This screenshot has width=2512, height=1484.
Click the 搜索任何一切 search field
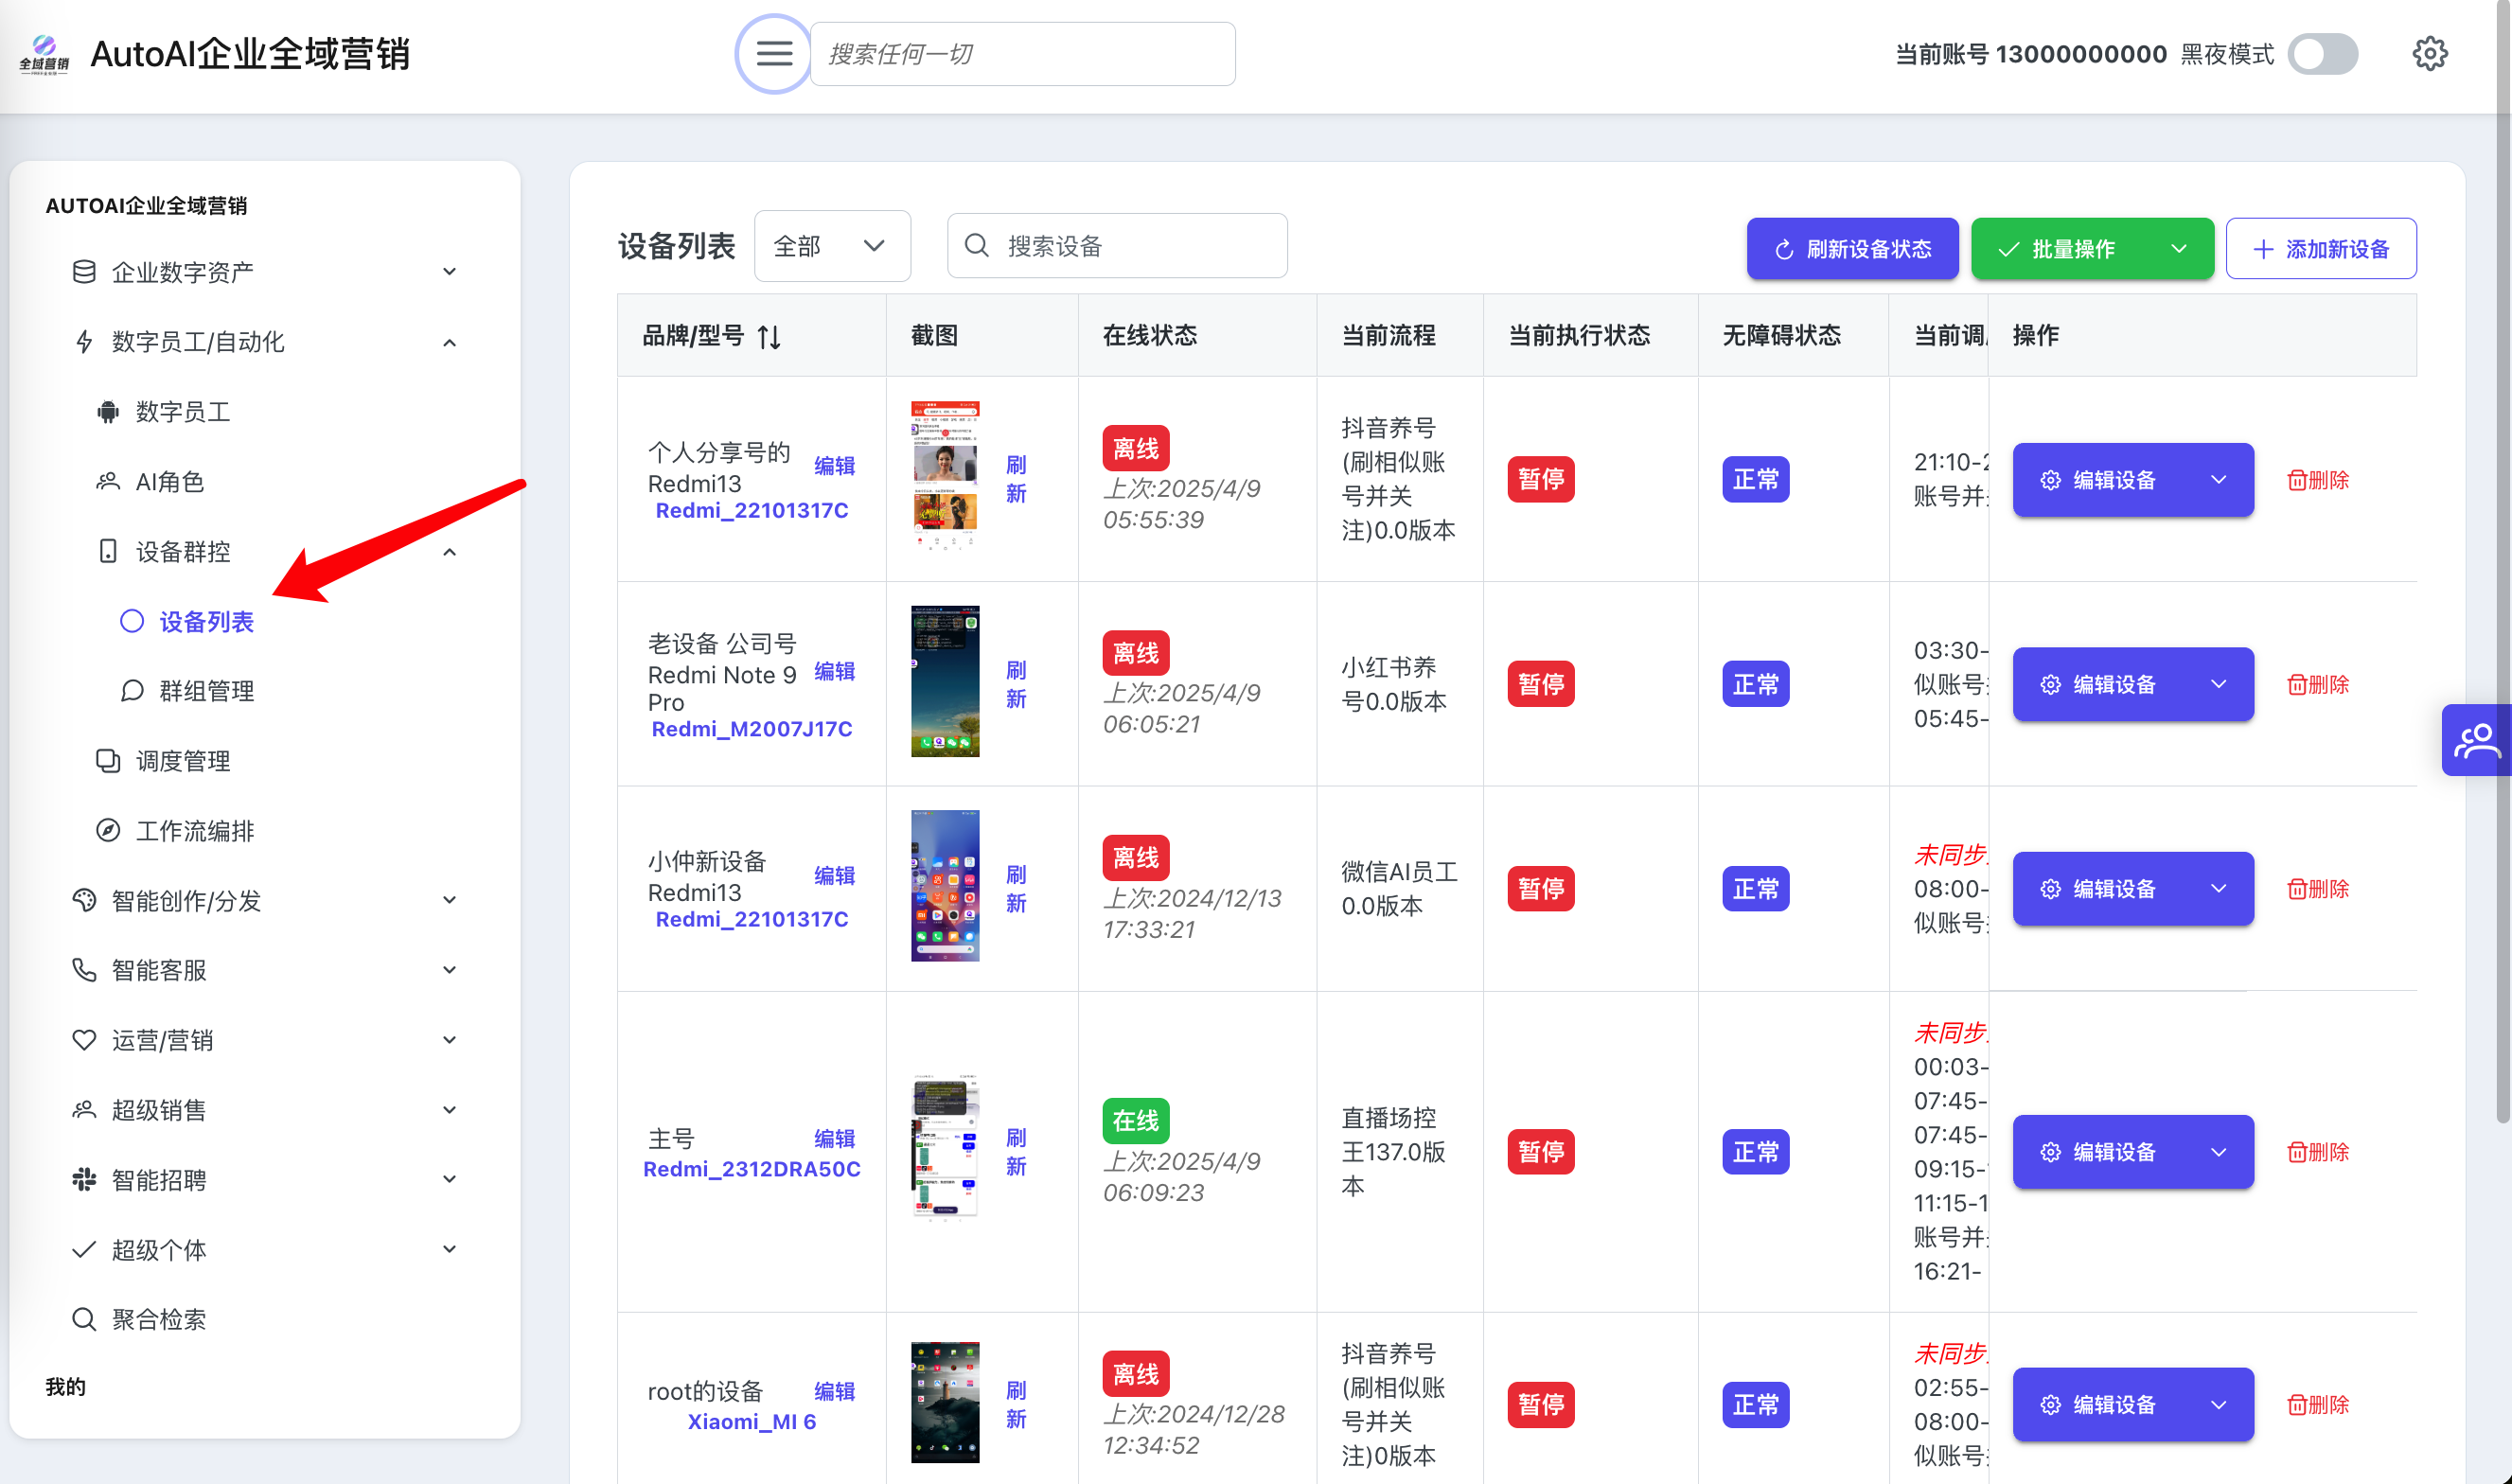pos(1022,54)
